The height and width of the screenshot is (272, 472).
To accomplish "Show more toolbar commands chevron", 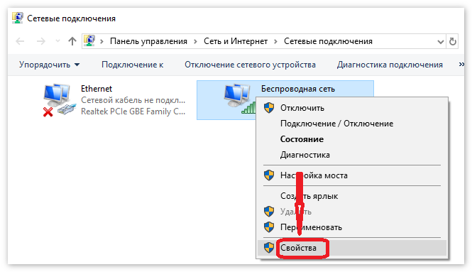I will (x=461, y=64).
